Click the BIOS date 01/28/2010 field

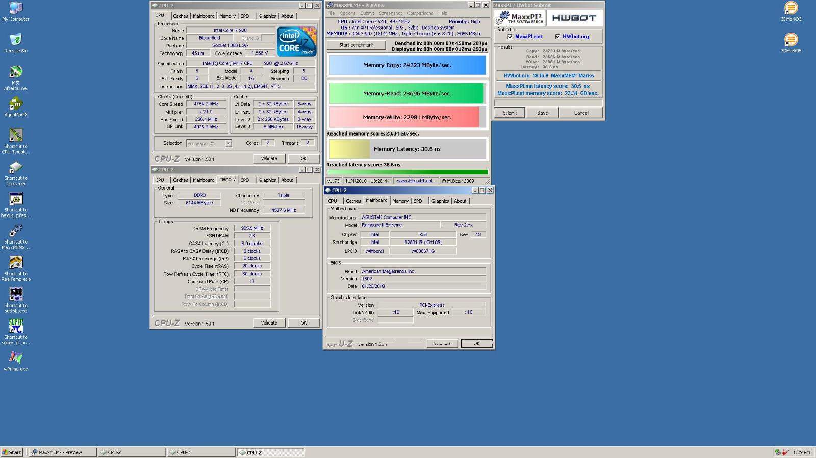423,286
